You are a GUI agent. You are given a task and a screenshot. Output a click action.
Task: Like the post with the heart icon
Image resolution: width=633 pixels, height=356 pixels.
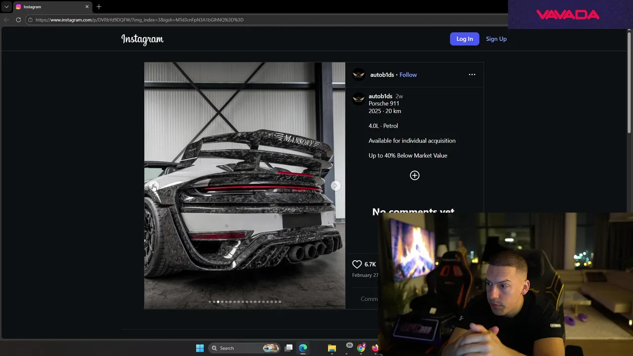(357, 264)
